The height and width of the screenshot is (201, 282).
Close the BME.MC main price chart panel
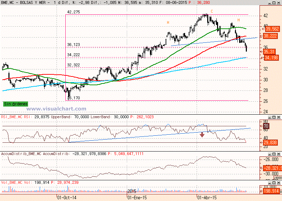point(278,3)
